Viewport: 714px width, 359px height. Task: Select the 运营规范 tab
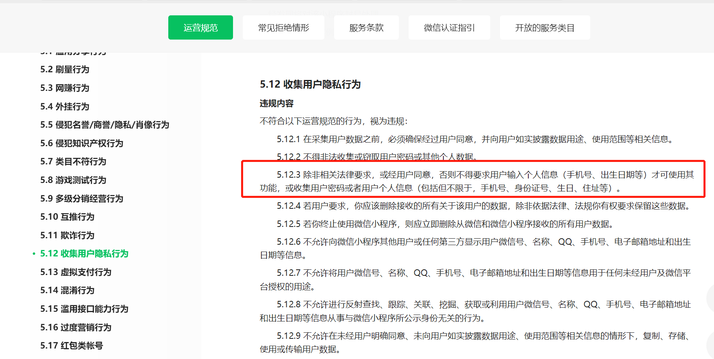[x=200, y=27]
